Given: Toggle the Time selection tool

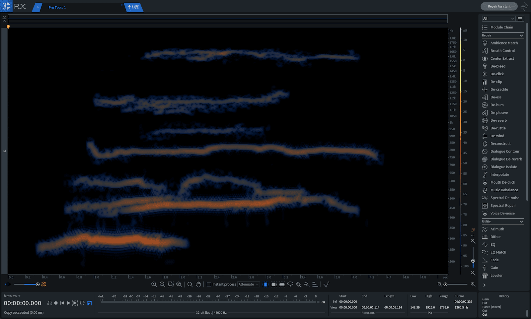Looking at the screenshot, I should click(265, 284).
